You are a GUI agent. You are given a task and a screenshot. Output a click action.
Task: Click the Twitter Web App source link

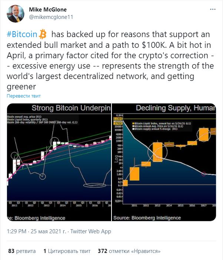tap(91, 231)
